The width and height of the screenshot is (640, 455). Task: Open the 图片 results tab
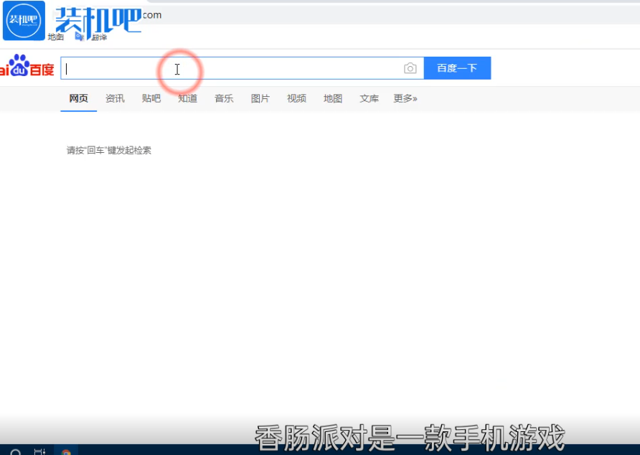(x=260, y=98)
